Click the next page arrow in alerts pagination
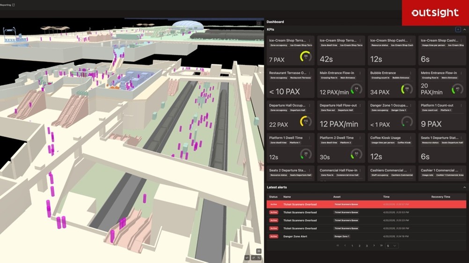This screenshot has height=263, width=469. (x=374, y=246)
